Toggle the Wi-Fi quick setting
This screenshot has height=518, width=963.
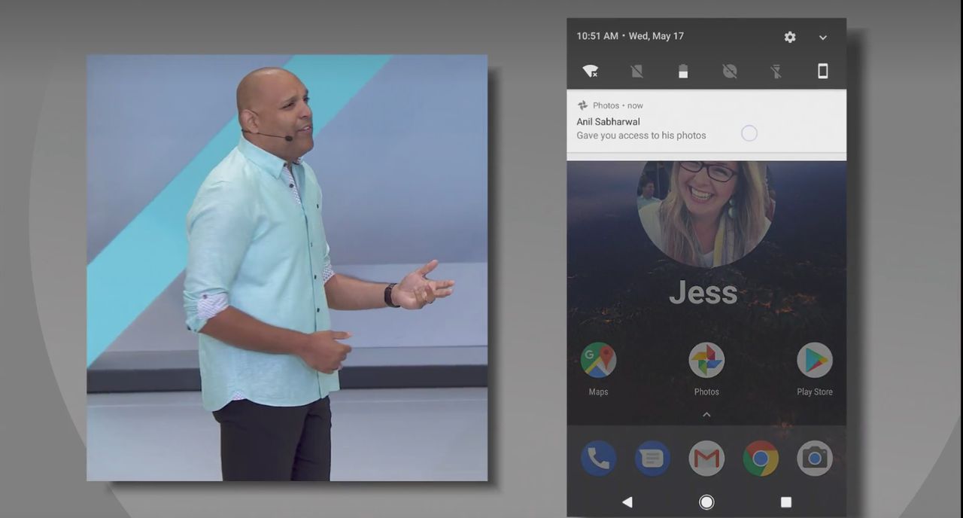(x=591, y=71)
